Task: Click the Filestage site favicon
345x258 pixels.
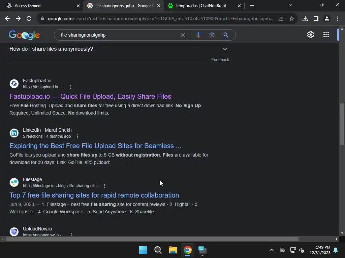Action: (x=14, y=182)
